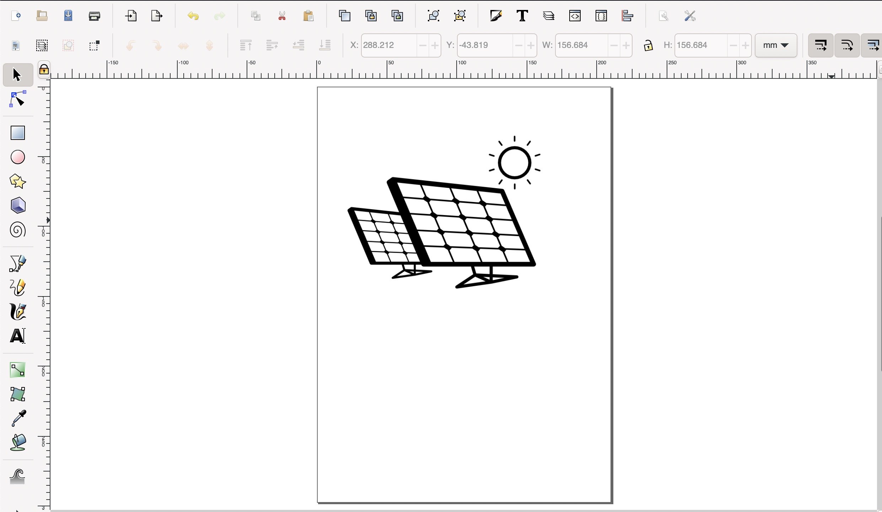Rotate selection 90° counter-clockwise
Viewport: 882px width, 512px height.
[130, 45]
